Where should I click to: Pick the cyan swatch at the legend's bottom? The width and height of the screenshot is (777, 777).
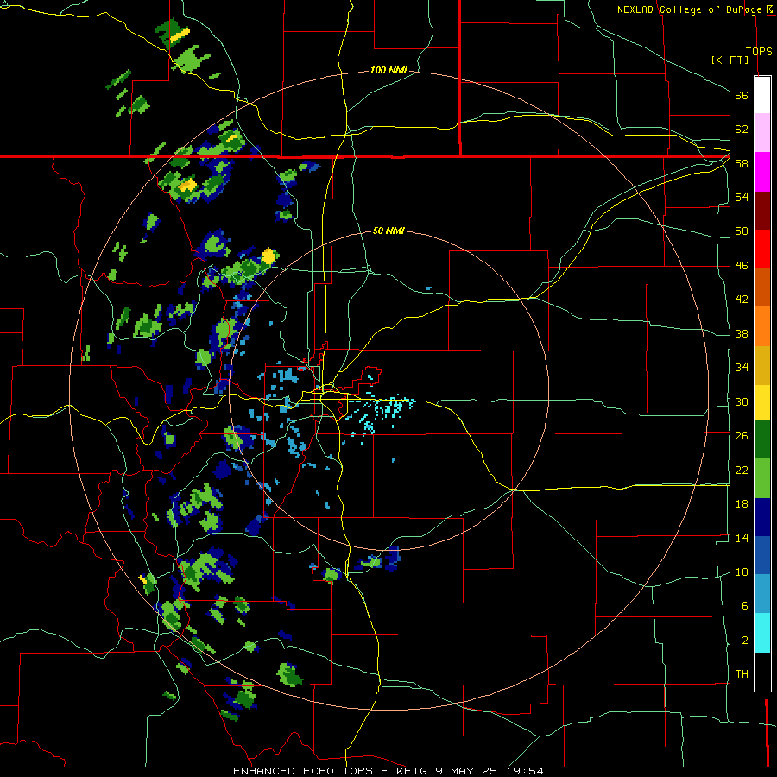click(x=762, y=633)
